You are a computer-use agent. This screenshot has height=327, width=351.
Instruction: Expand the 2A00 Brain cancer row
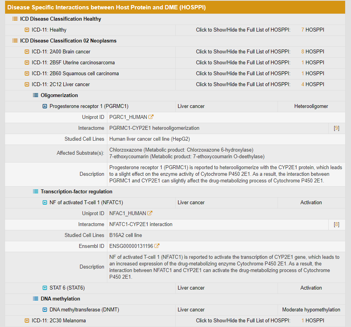27,51
